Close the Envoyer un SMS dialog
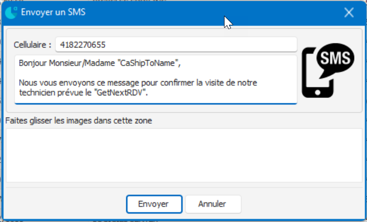 pyautogui.click(x=349, y=13)
